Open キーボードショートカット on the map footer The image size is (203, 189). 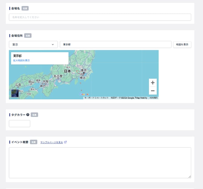[x=96, y=98]
